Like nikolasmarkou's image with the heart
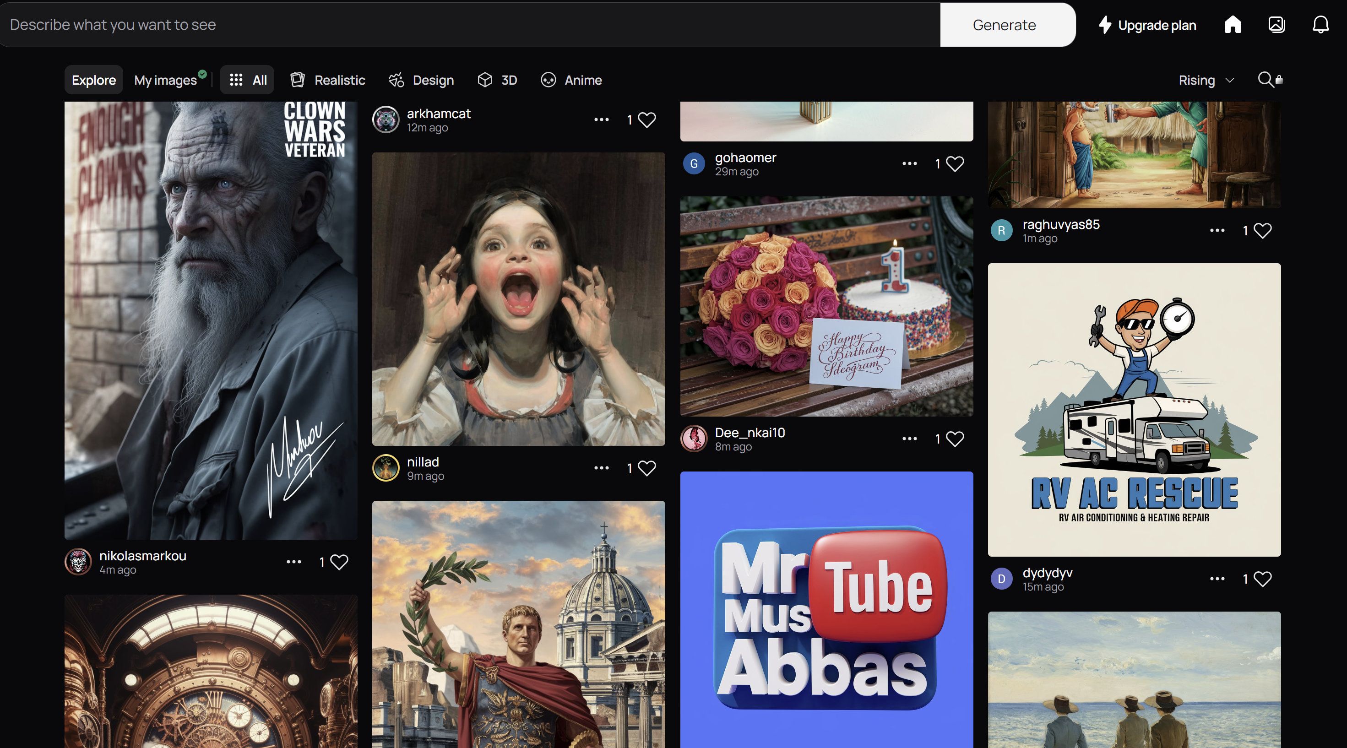The width and height of the screenshot is (1347, 748). (x=339, y=562)
